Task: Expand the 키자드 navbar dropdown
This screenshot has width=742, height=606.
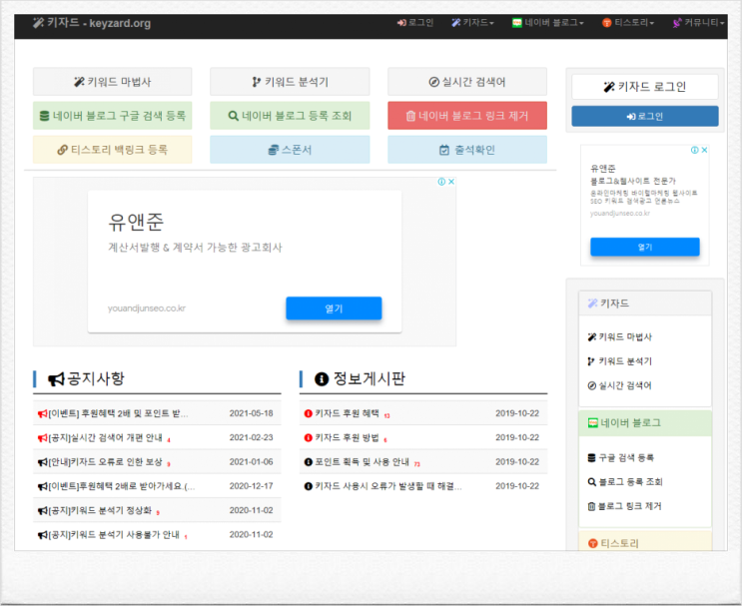Action: [x=472, y=23]
